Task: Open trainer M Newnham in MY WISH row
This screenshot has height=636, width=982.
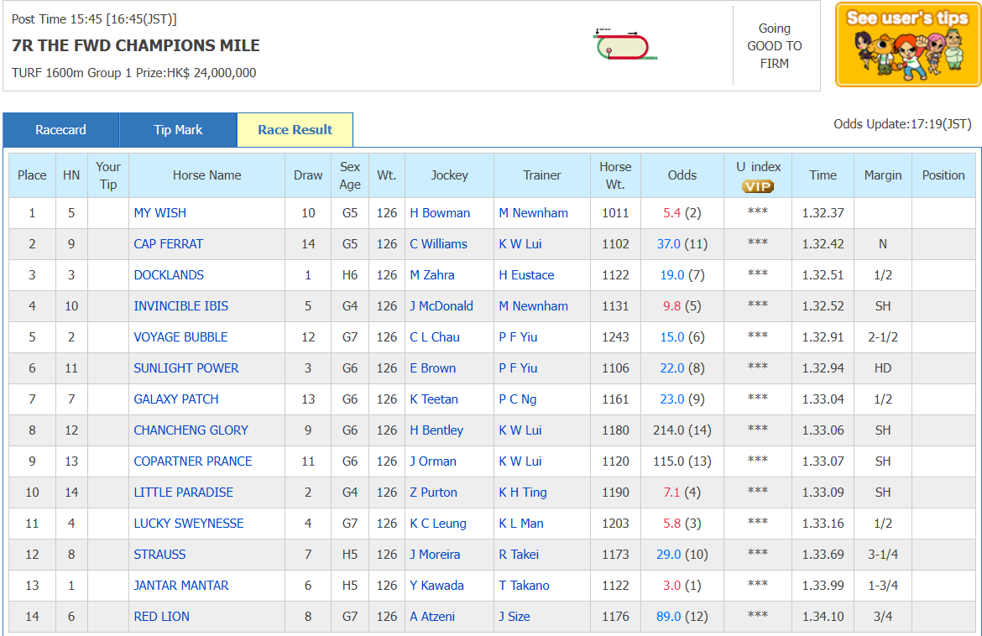Action: 534,213
